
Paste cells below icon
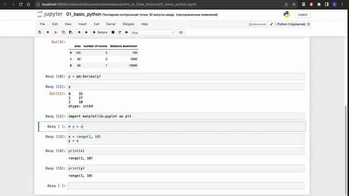point(70,33)
